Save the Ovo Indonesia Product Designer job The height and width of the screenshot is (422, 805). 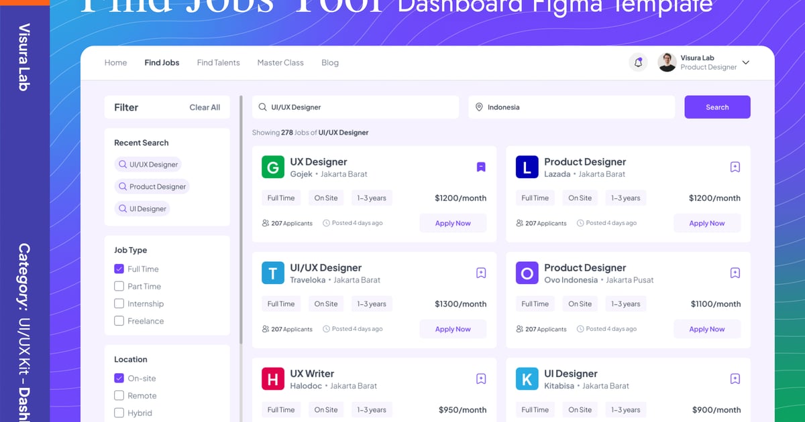[735, 273]
